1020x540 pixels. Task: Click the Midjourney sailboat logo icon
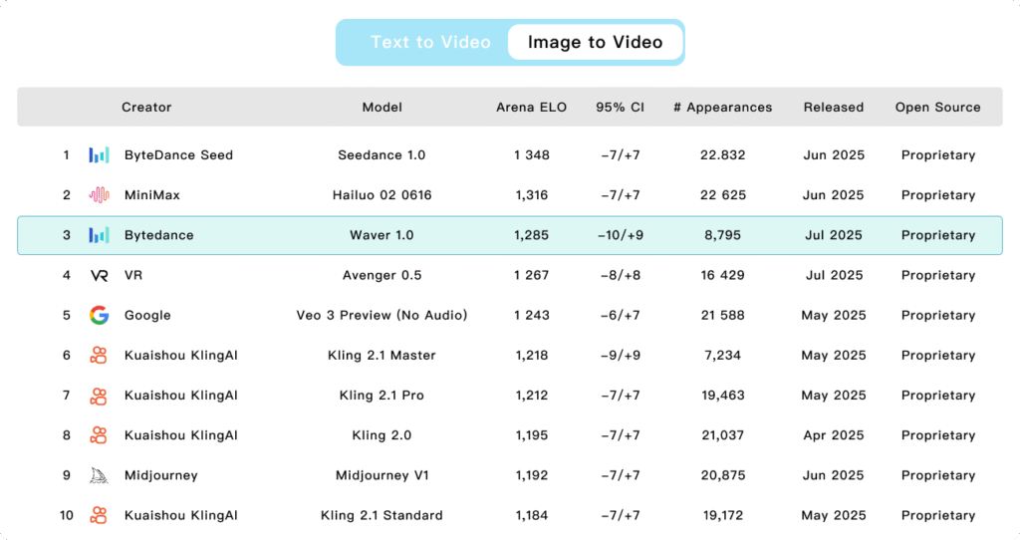click(x=99, y=475)
